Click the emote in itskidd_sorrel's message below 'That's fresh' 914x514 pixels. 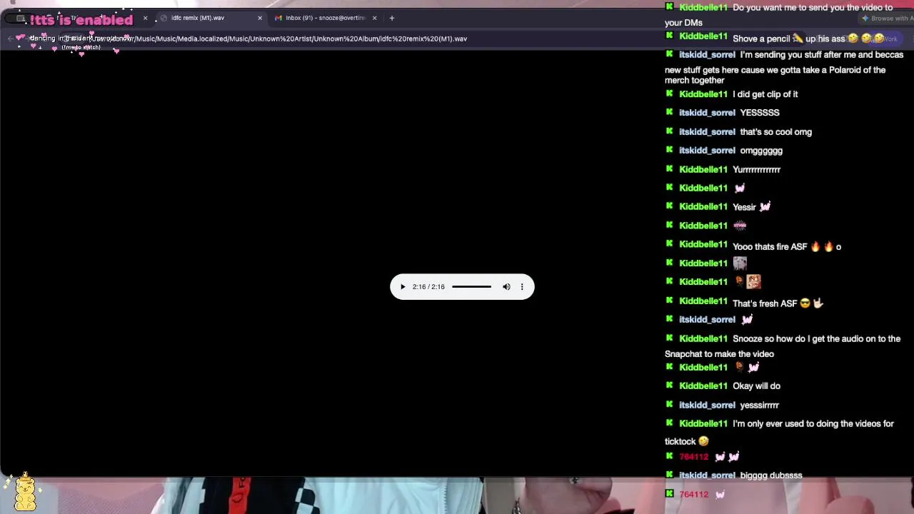[x=747, y=319]
